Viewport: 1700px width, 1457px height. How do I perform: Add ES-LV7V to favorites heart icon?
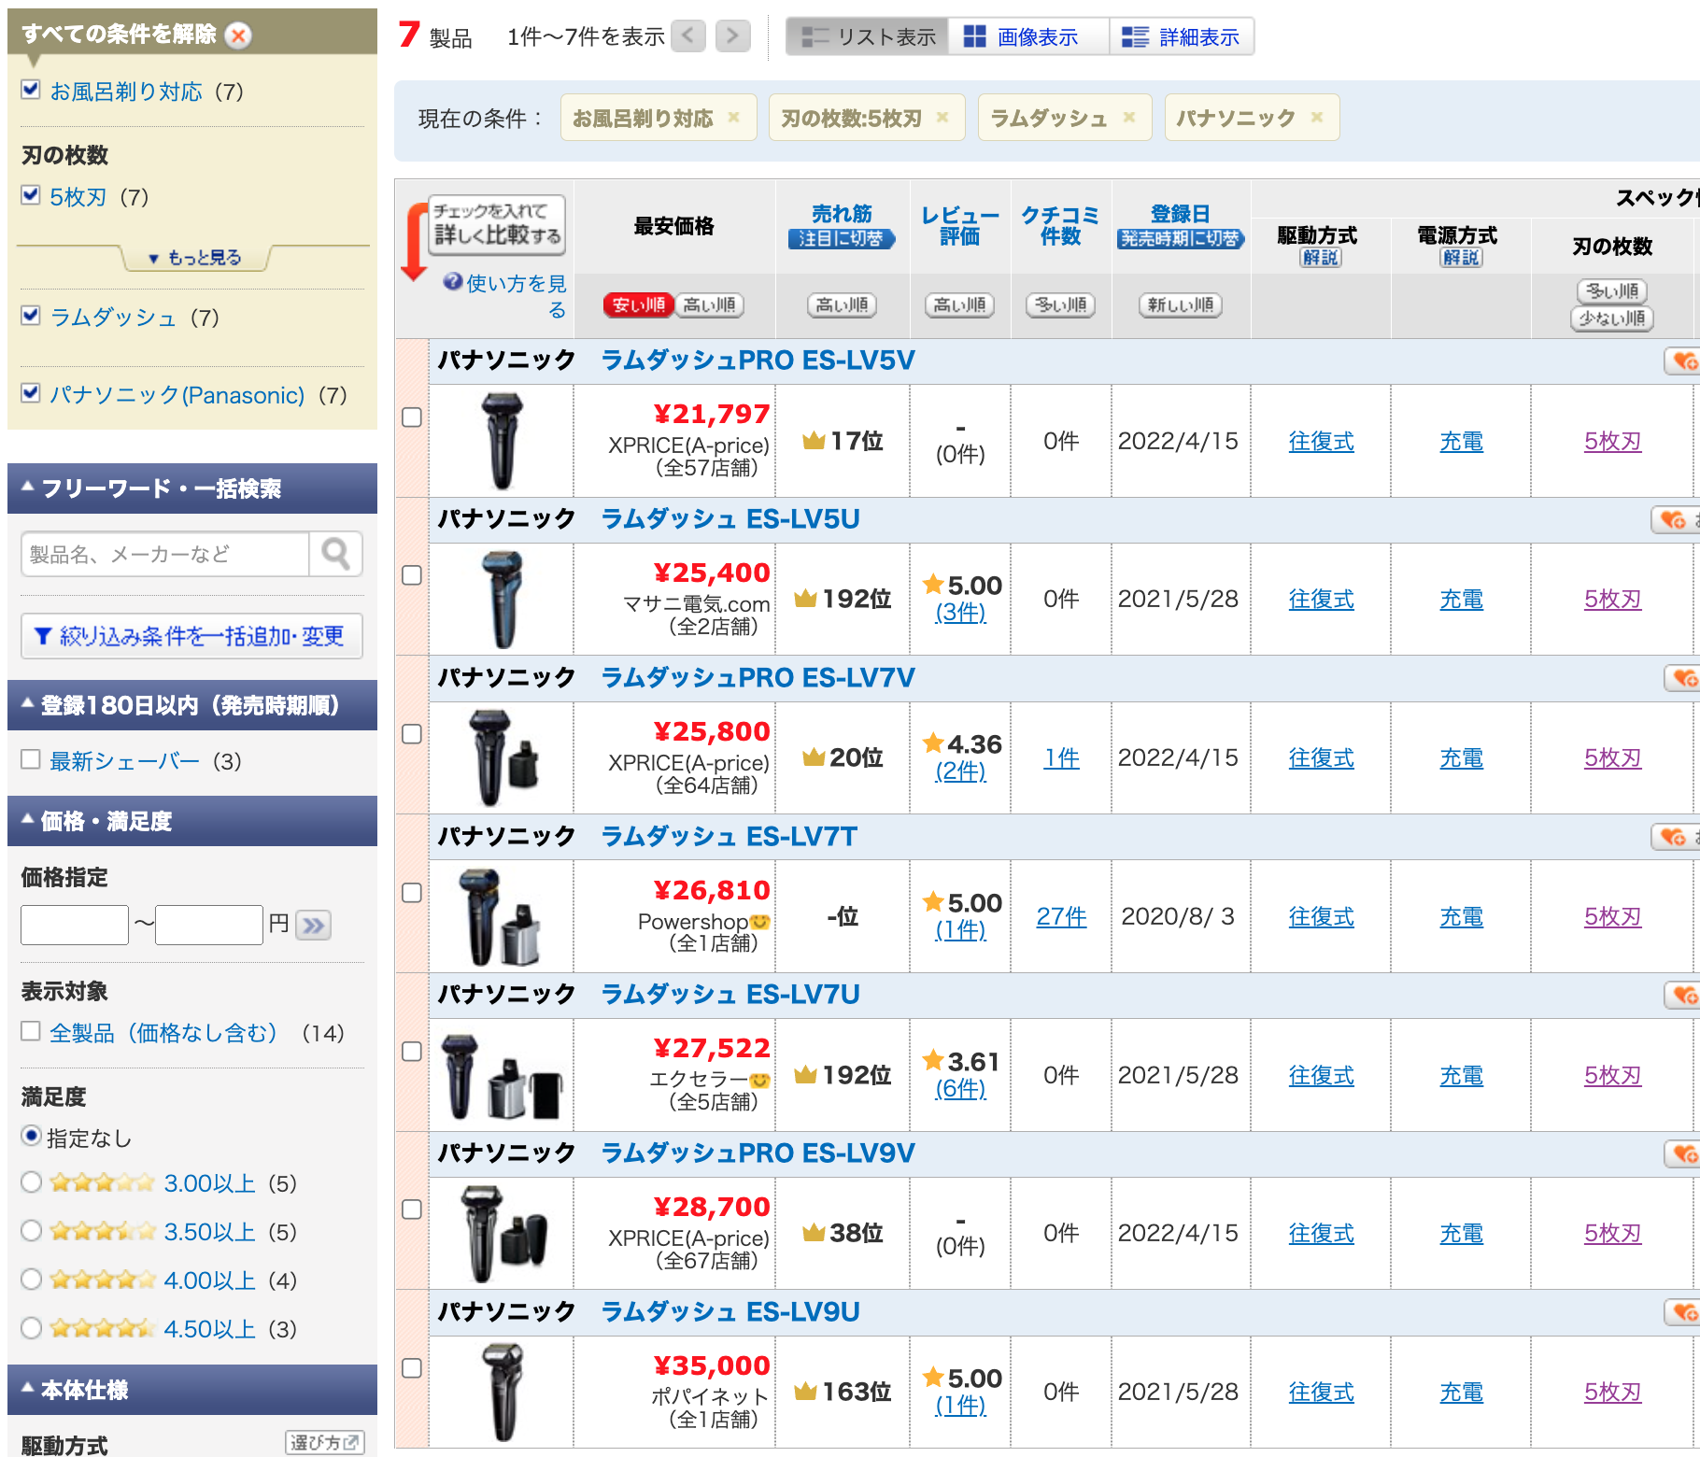point(1684,678)
